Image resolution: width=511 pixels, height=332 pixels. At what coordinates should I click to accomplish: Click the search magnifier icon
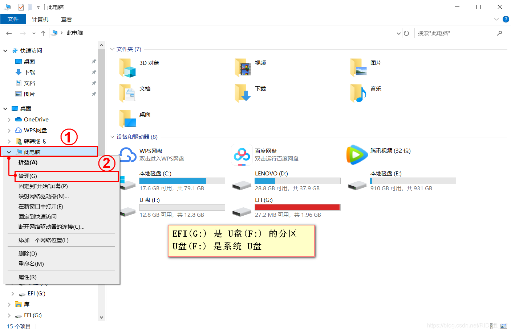click(500, 33)
